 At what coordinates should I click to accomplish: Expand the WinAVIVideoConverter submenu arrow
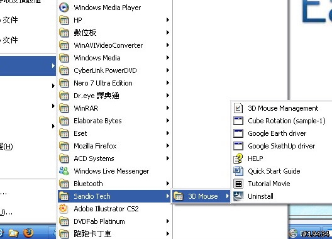168,45
